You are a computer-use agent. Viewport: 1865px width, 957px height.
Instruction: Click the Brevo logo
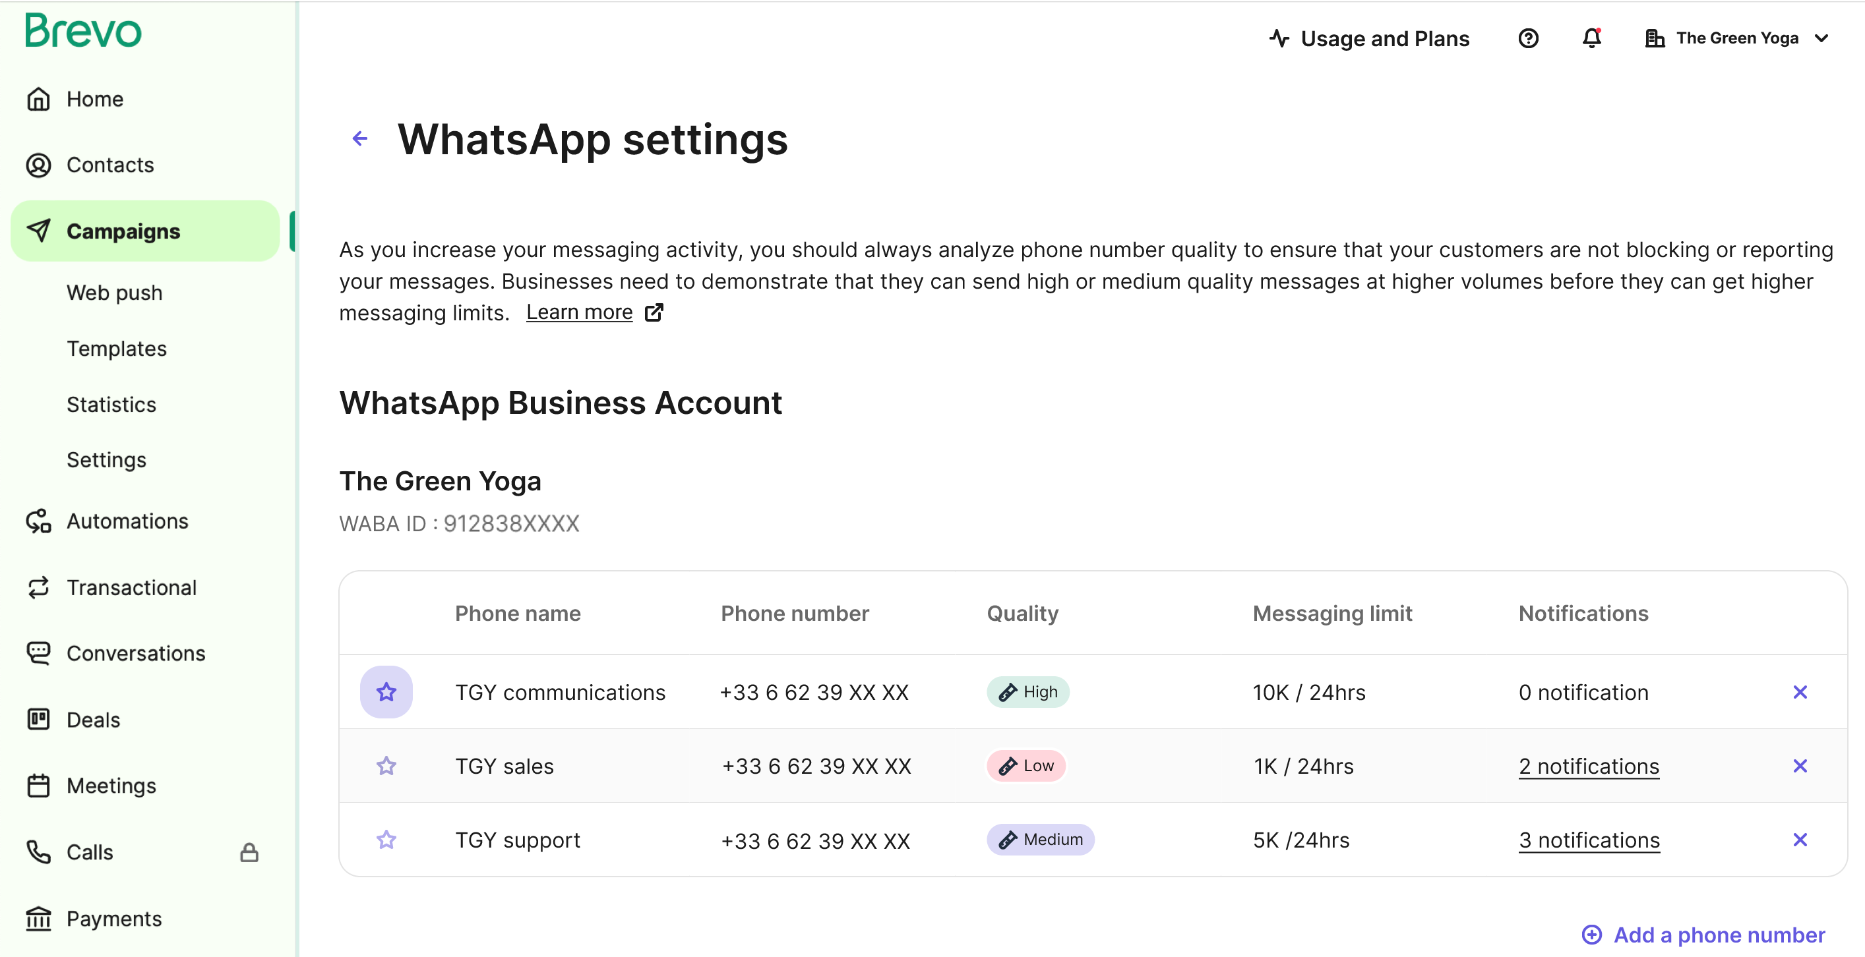pyautogui.click(x=83, y=31)
